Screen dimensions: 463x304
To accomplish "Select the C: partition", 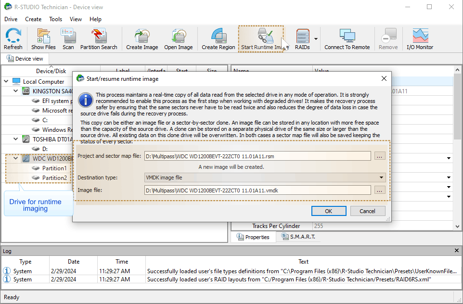I will coord(40,120).
